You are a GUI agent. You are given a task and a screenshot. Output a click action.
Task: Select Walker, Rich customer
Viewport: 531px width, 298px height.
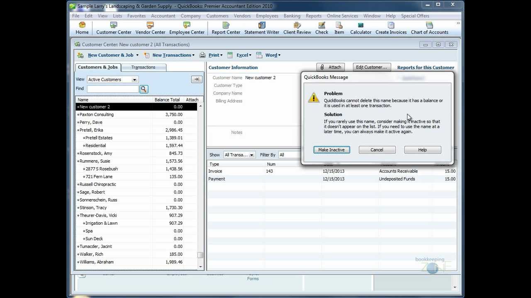click(136, 254)
